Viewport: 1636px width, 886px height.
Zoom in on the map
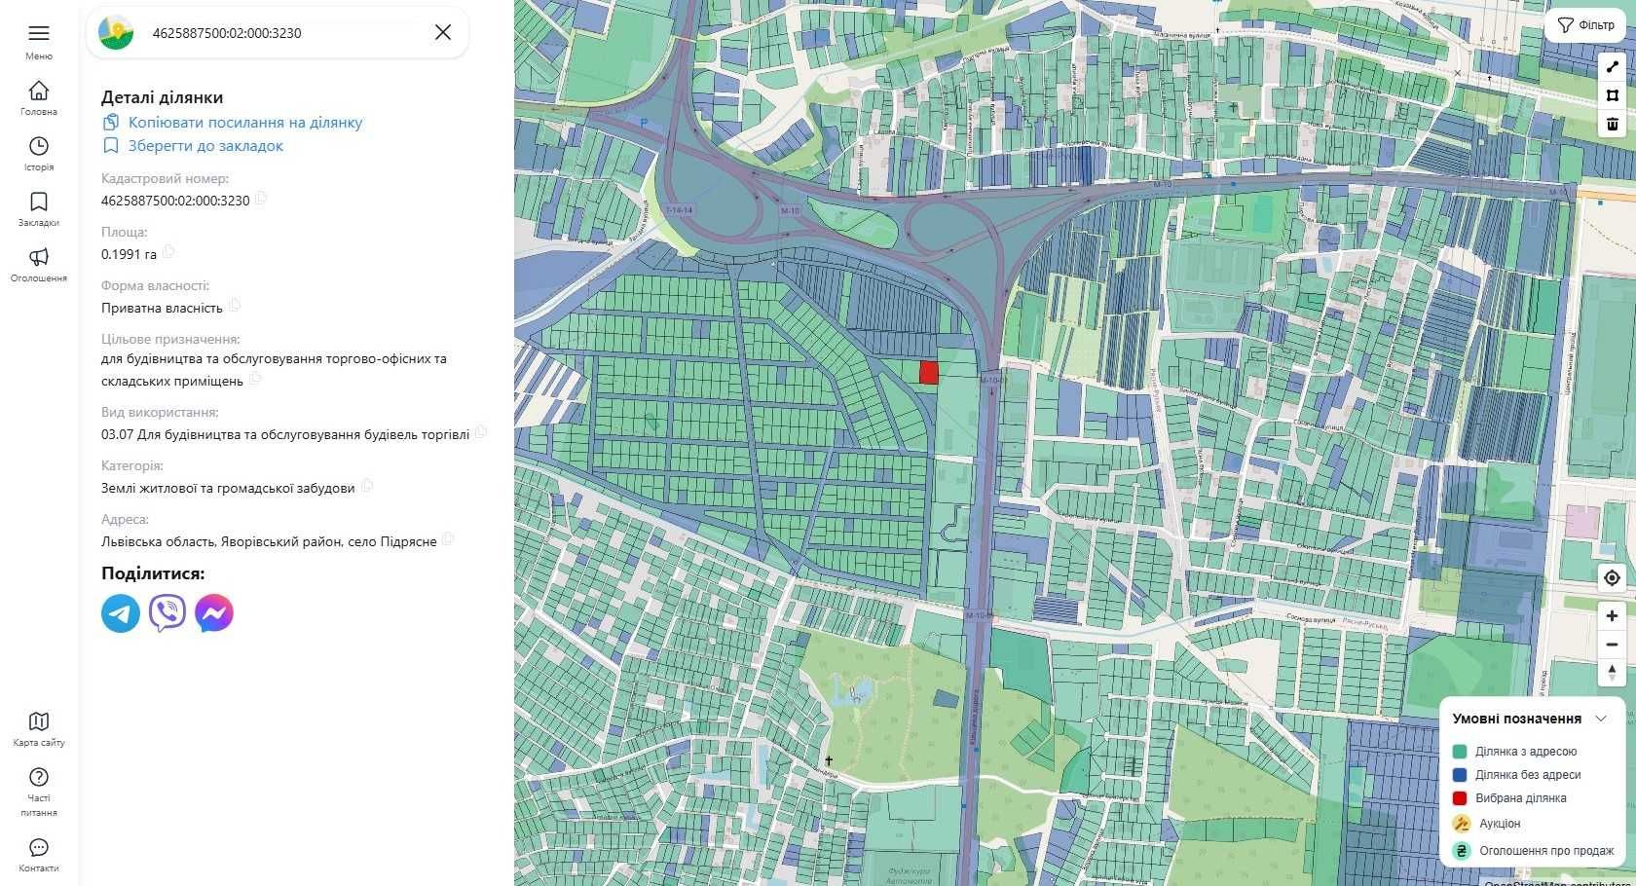click(x=1612, y=615)
